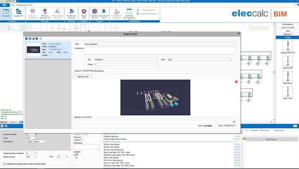
Task: Click the Descrizione text area in Report BCF
Action: pyautogui.click(x=160, y=50)
